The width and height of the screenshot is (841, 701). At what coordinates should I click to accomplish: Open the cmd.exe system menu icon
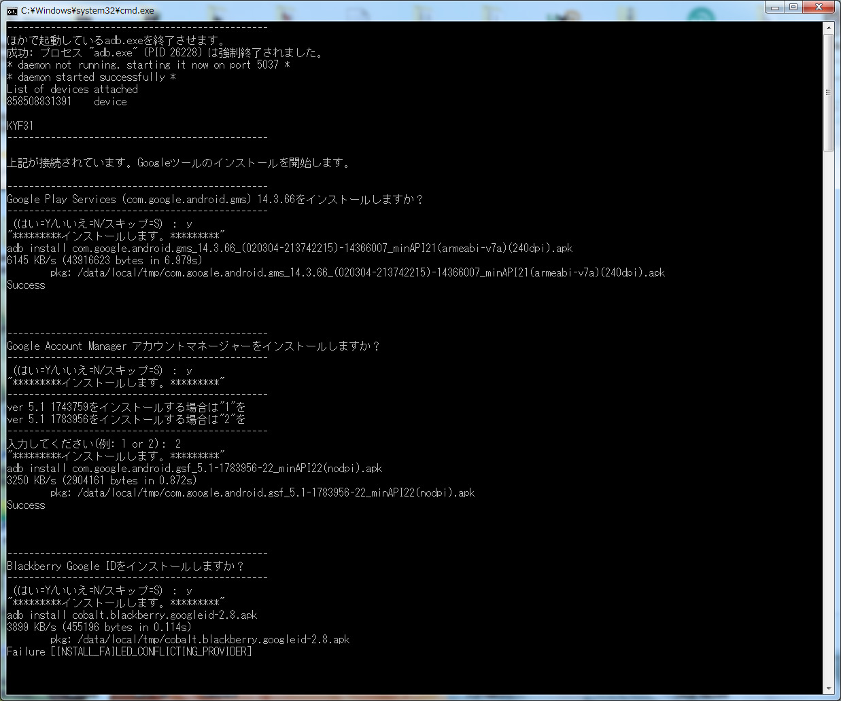tap(12, 11)
